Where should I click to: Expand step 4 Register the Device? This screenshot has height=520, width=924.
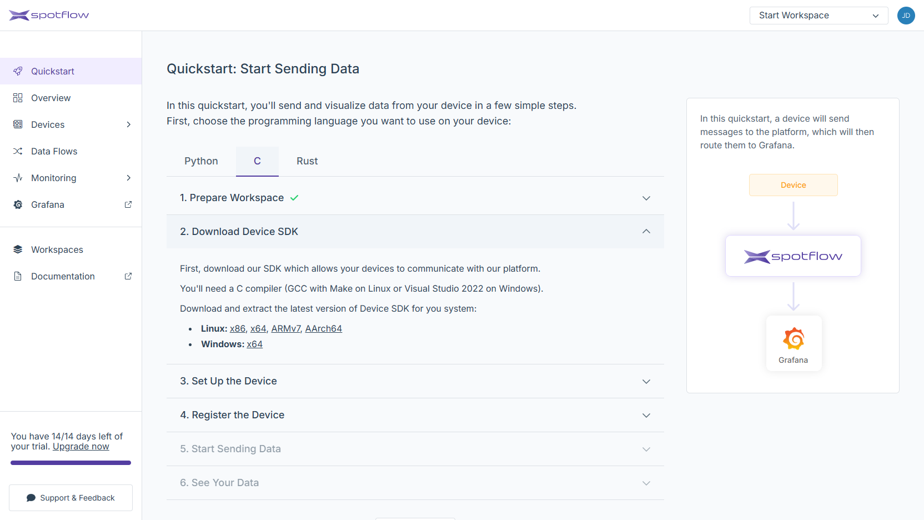[x=415, y=415]
